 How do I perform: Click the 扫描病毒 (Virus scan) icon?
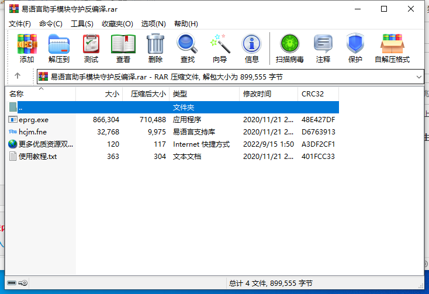290,44
